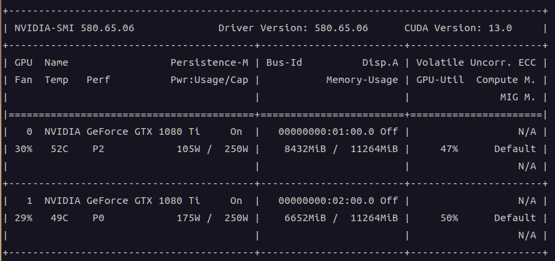
Task: Click the Temp column header
Action: [x=56, y=80]
